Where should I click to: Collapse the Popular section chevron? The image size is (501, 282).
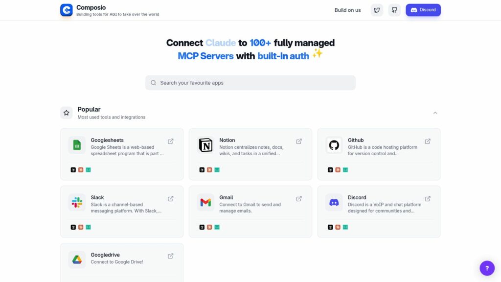click(435, 113)
